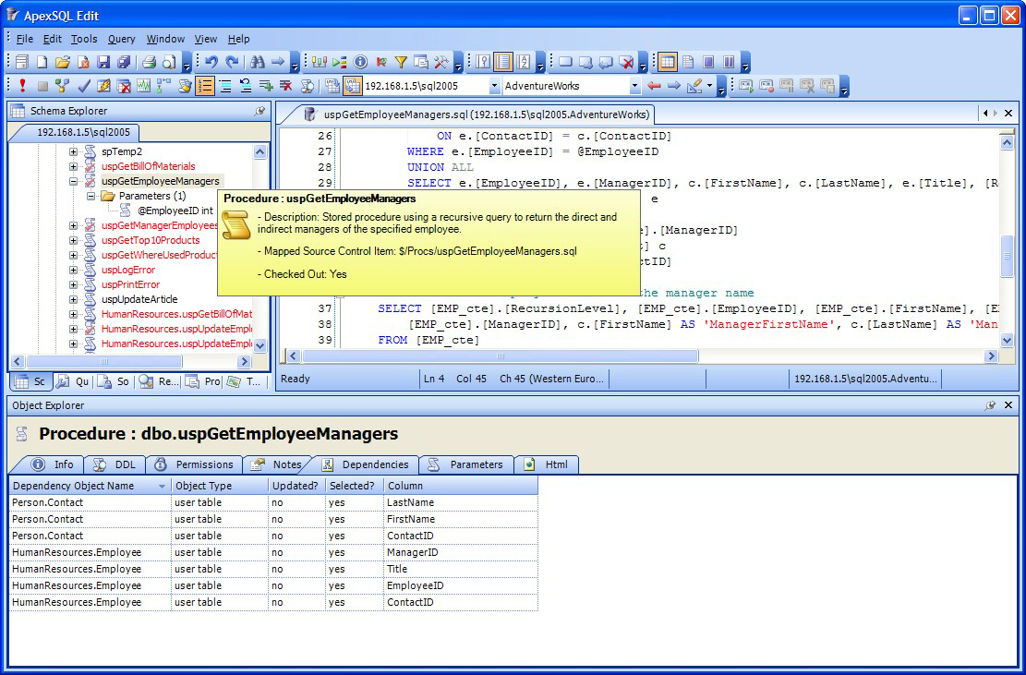Switch to the DDL tab
This screenshot has width=1026, height=675.
tap(115, 464)
